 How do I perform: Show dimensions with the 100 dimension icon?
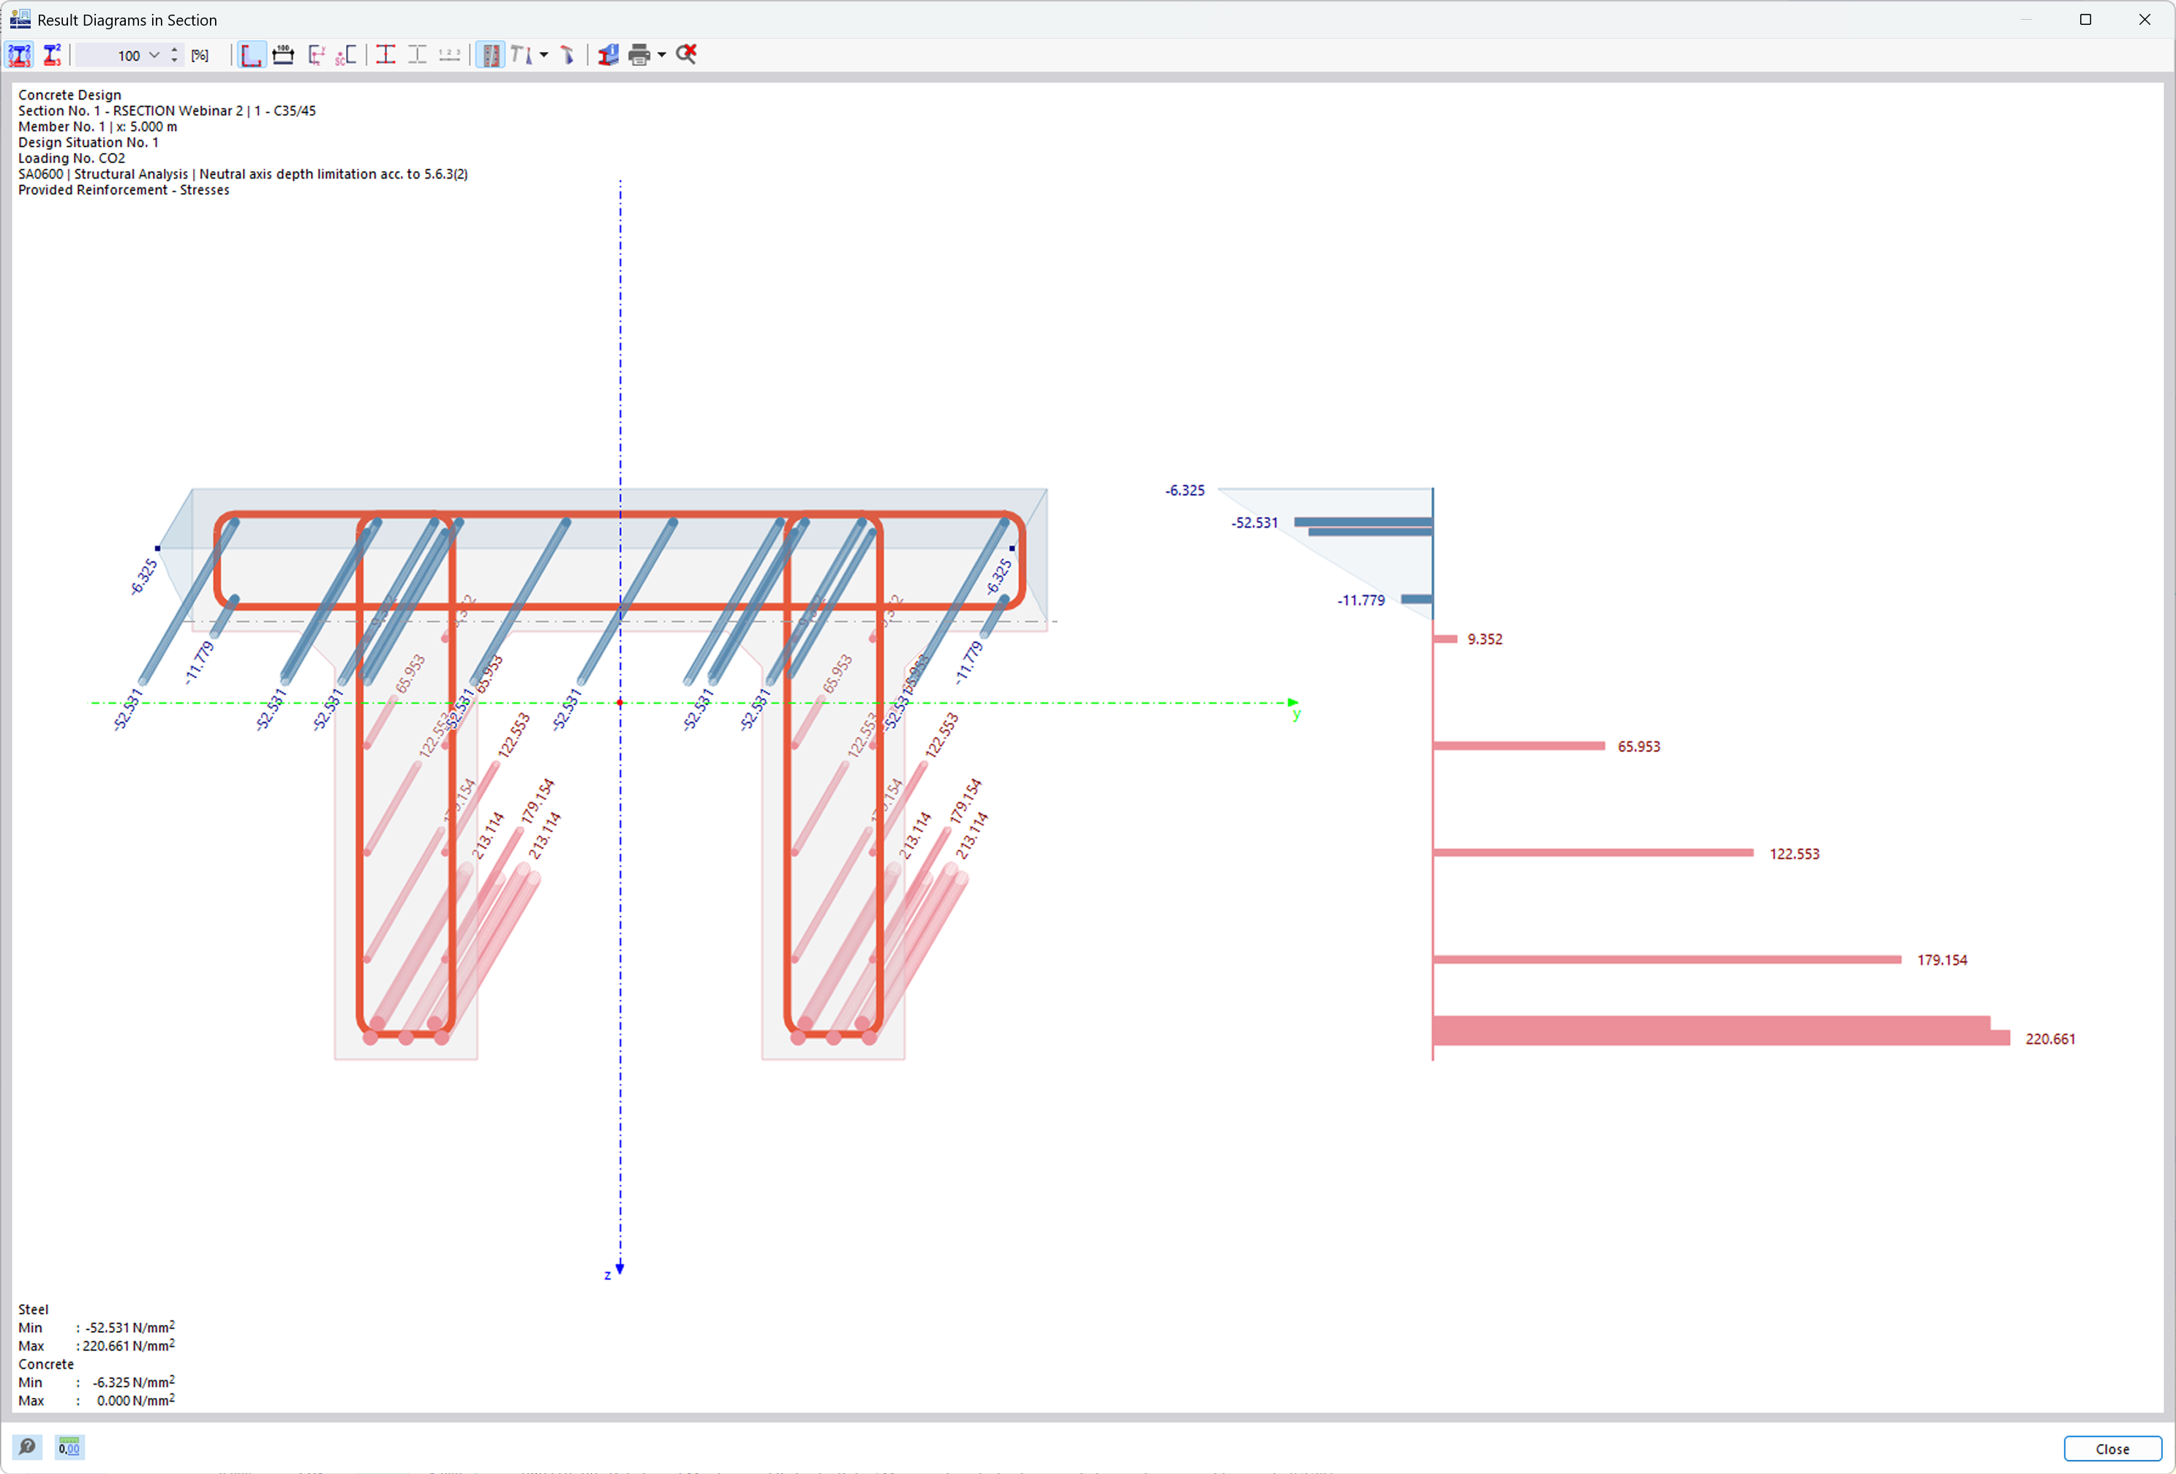[283, 56]
